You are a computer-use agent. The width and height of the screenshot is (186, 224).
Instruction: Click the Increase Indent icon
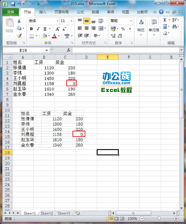87,35
